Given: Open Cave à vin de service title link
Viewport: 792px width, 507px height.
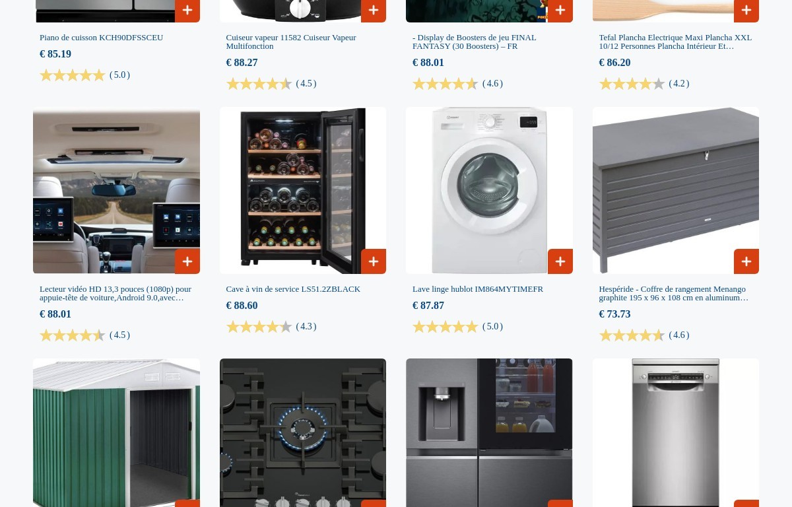Looking at the screenshot, I should click(293, 289).
